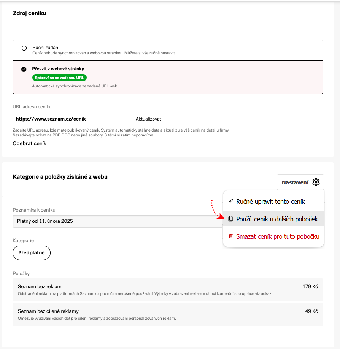Select the Předplatné category chip

[x=32, y=253]
